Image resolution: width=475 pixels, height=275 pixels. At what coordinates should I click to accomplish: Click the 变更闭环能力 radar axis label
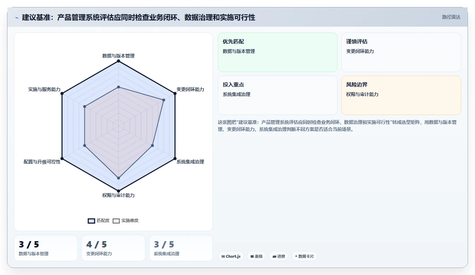tap(190, 89)
